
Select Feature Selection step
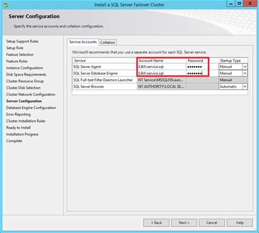[x=20, y=55]
